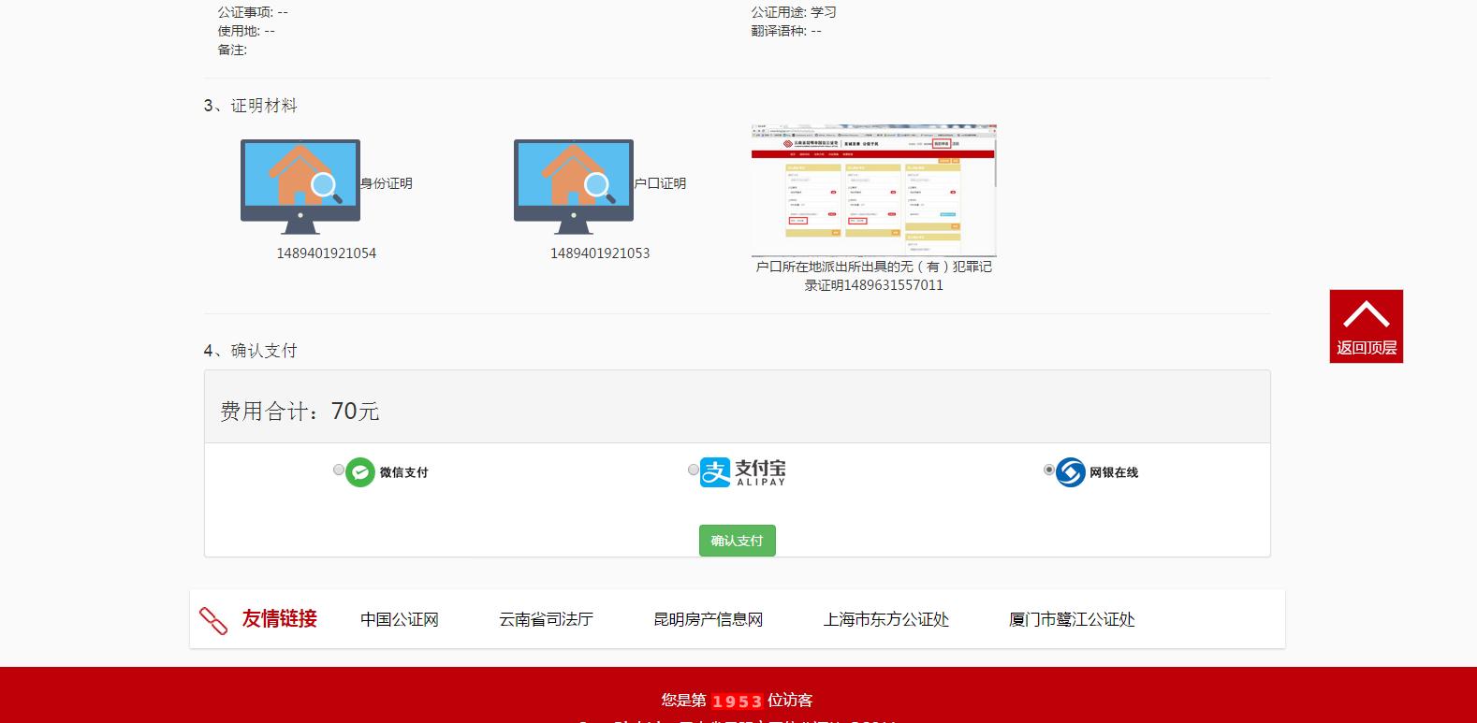This screenshot has width=1477, height=723.
Task: Click the 费用合计 70元 total header
Action: pyautogui.click(x=300, y=412)
